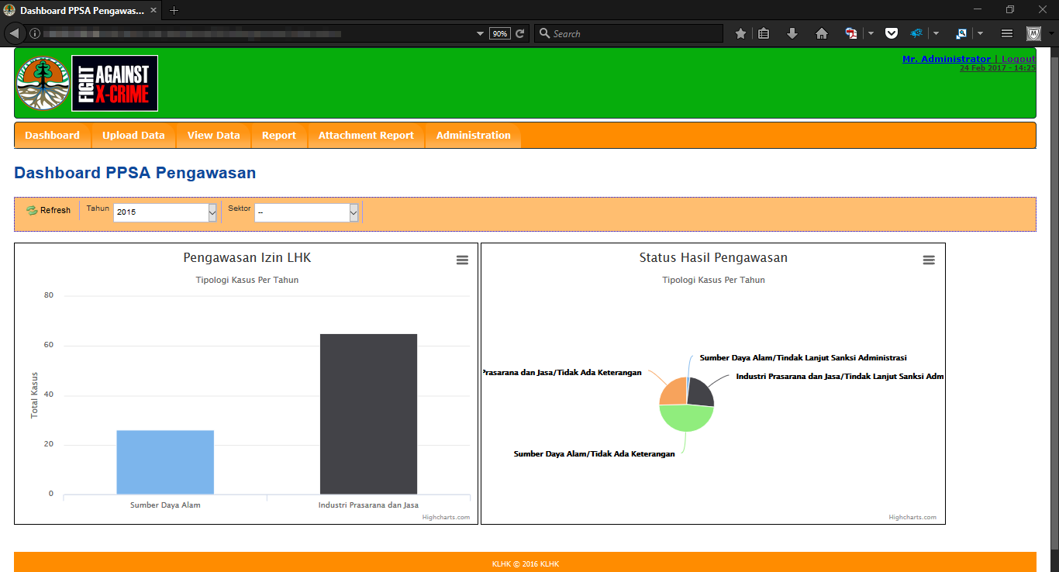Screen dimensions: 1059x572
Task: Click the Industri Prasarana dan Jasa bar
Action: (368, 414)
